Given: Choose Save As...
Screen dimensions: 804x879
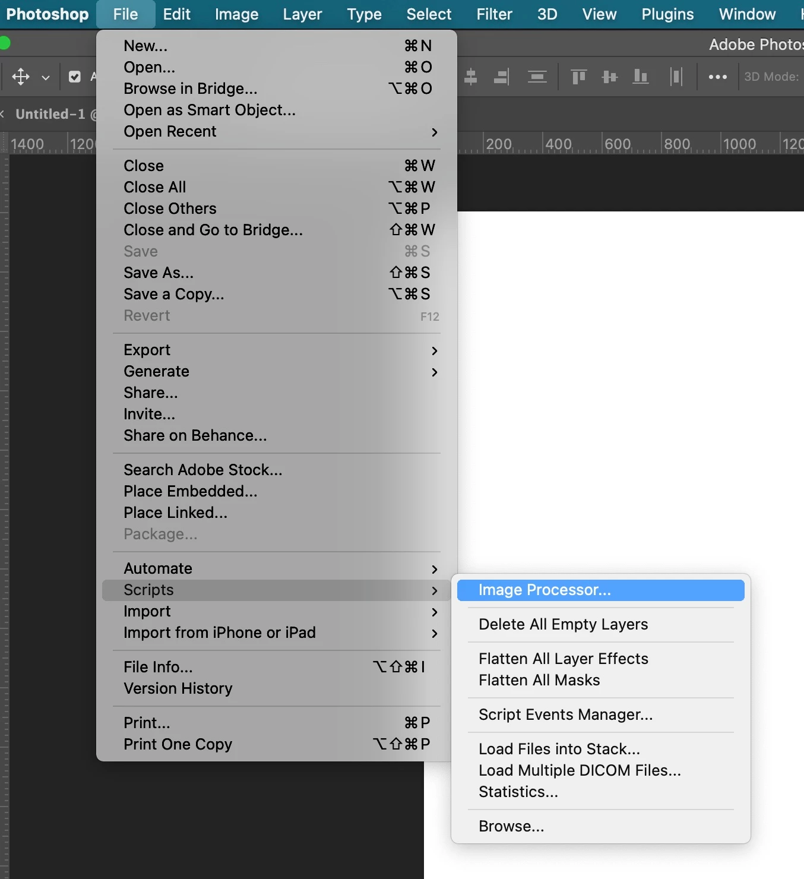Looking at the screenshot, I should pos(277,273).
